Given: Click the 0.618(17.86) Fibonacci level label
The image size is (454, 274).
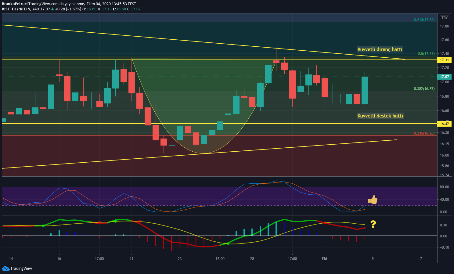Looking at the screenshot, I should (424, 20).
